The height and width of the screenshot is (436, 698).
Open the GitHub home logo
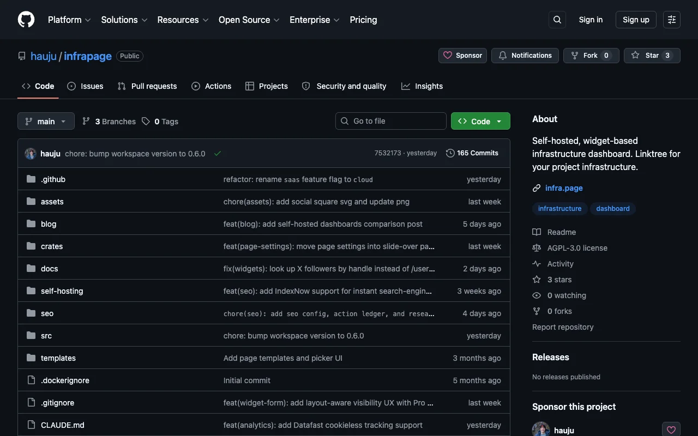pyautogui.click(x=26, y=20)
